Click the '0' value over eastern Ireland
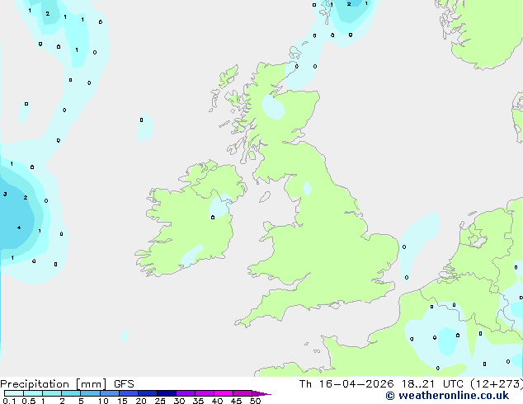 [213, 218]
